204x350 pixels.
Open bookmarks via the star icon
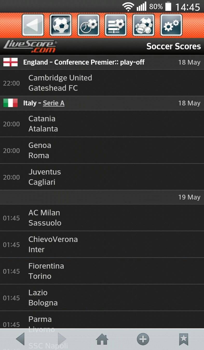pos(184,339)
